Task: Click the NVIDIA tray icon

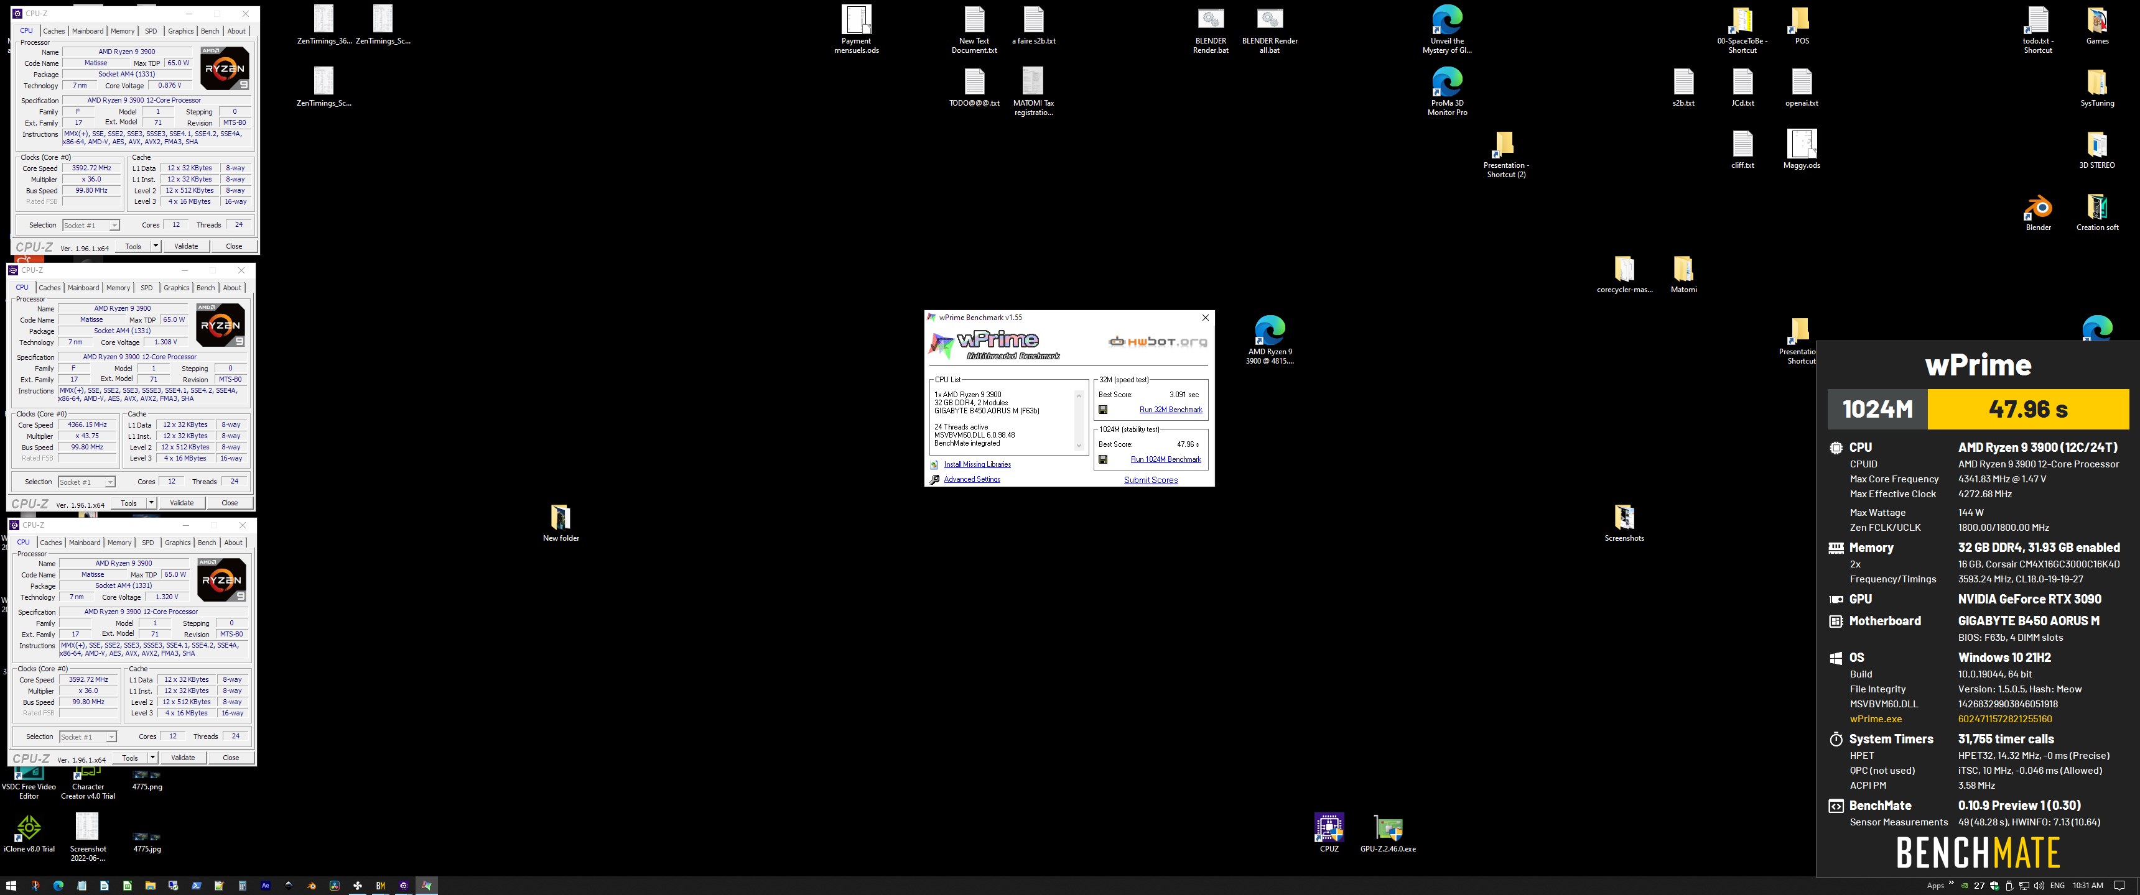Action: click(1965, 886)
